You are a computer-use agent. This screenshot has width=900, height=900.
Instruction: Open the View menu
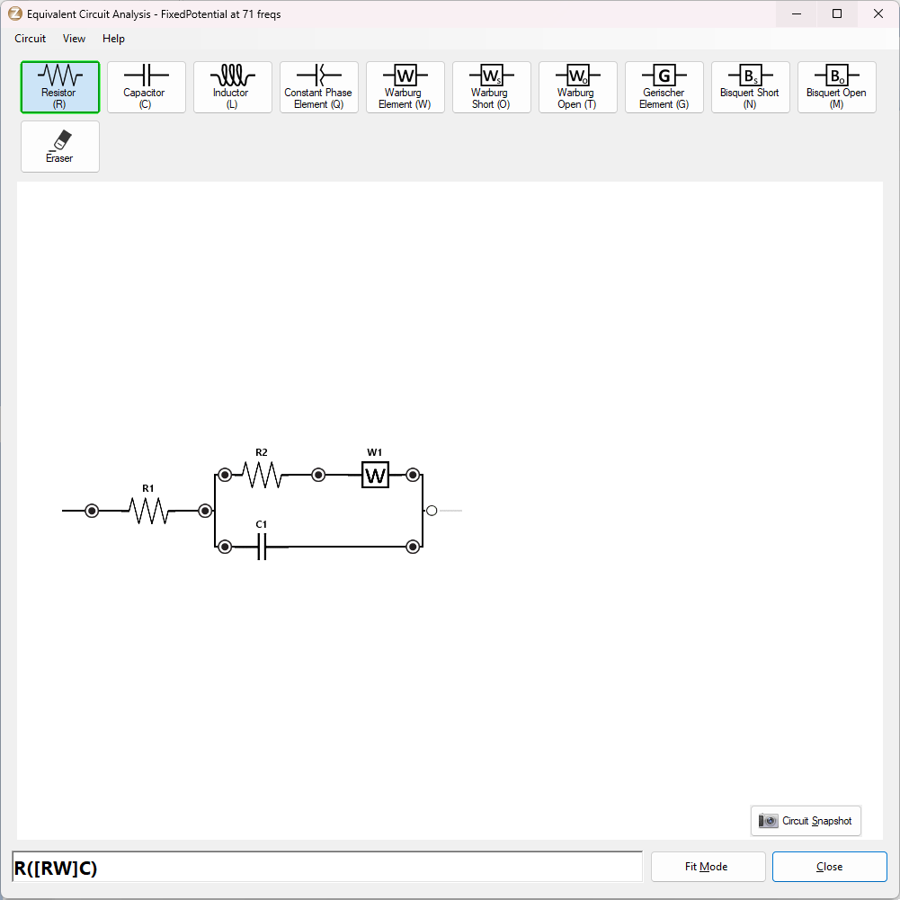[x=74, y=39]
